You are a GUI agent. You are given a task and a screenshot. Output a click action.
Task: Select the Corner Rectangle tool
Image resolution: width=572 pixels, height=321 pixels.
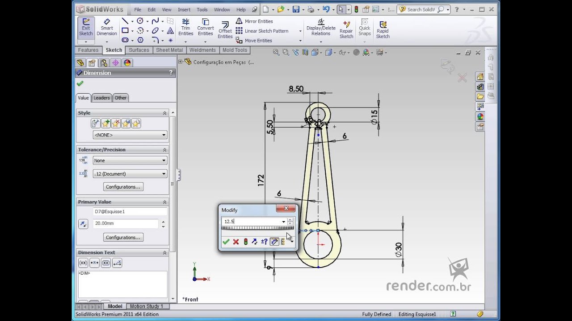125,31
